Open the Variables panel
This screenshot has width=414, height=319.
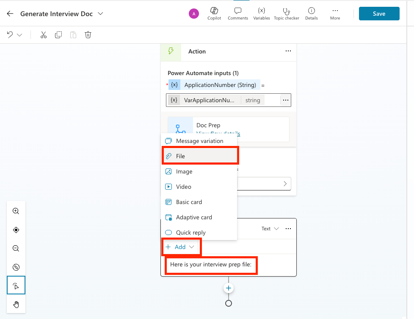click(x=261, y=14)
